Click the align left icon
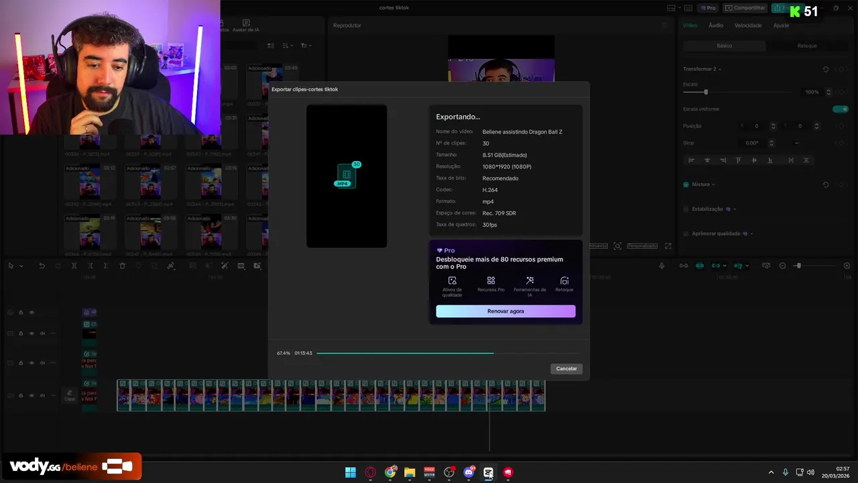 (692, 160)
